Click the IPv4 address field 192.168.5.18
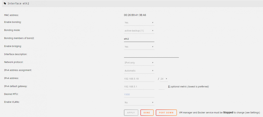Image resolution: width=263 pixels, height=117 pixels. (x=139, y=79)
